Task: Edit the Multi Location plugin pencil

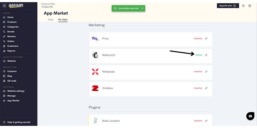Action: click(206, 121)
